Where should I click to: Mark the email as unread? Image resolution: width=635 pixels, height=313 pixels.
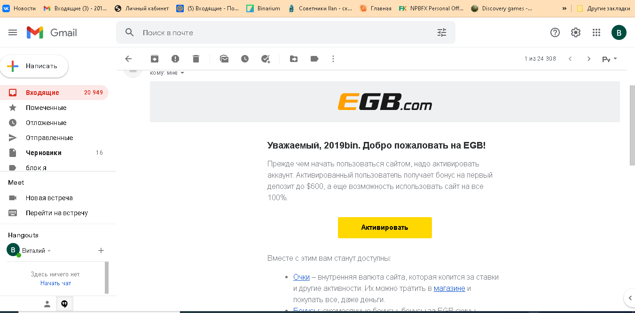tap(224, 59)
